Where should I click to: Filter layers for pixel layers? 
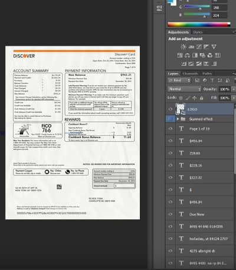click(197, 80)
